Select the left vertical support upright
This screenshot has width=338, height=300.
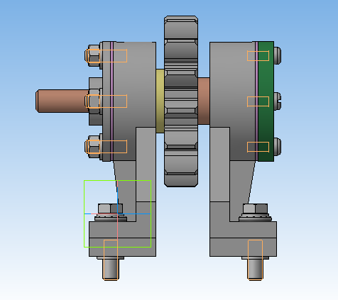tap(146, 165)
